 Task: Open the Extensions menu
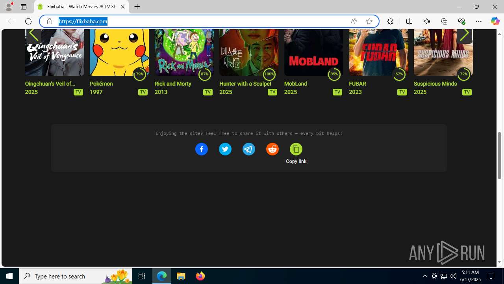click(x=390, y=21)
